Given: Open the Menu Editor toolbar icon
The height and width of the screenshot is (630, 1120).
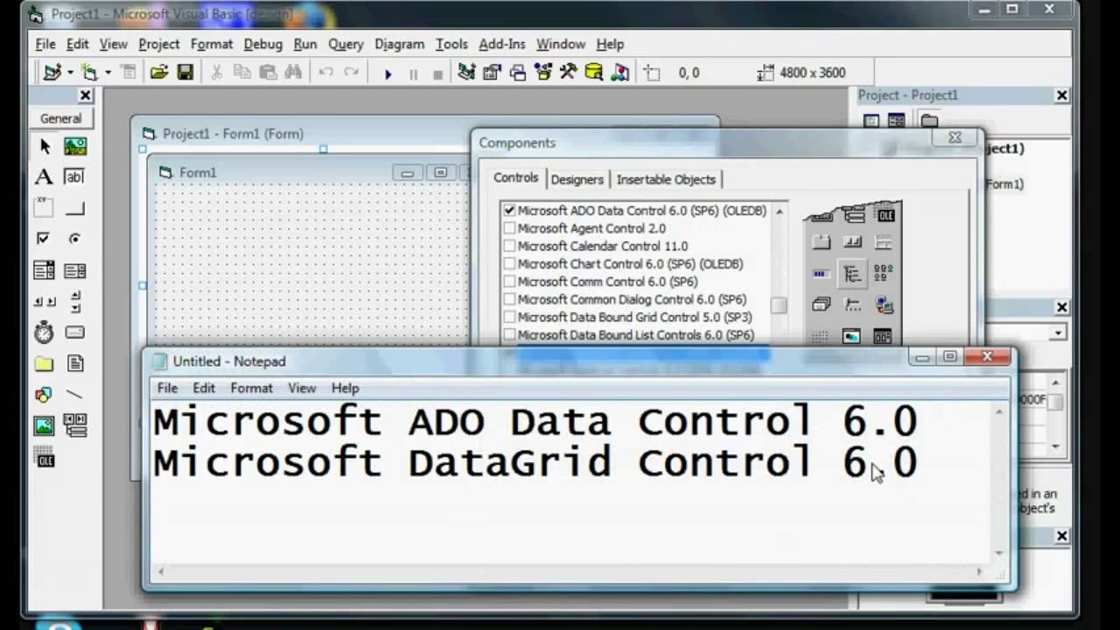Looking at the screenshot, I should pos(129,73).
